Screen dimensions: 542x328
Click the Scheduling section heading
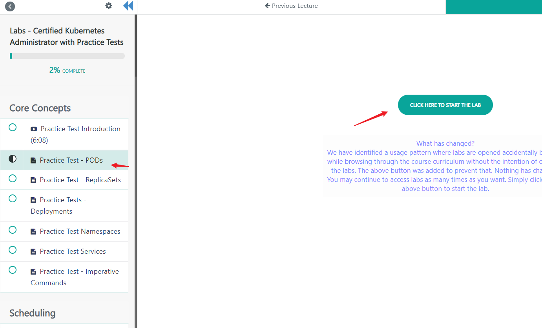point(33,313)
